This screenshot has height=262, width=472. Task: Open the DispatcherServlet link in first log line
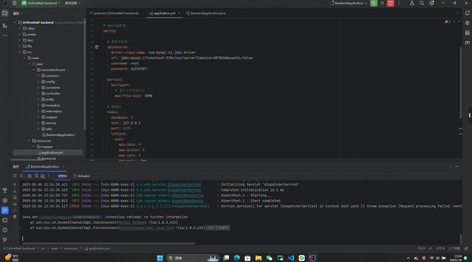(184, 185)
